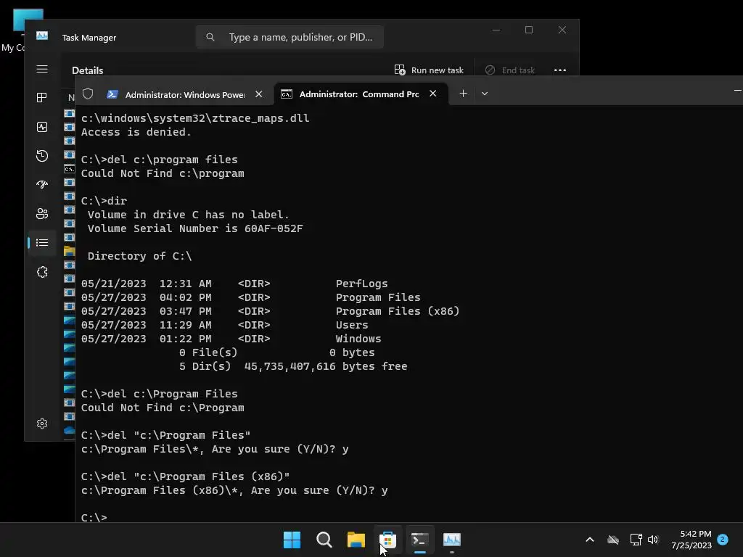Close the Task Manager window
Viewport: 743px width, 557px height.
coord(562,30)
